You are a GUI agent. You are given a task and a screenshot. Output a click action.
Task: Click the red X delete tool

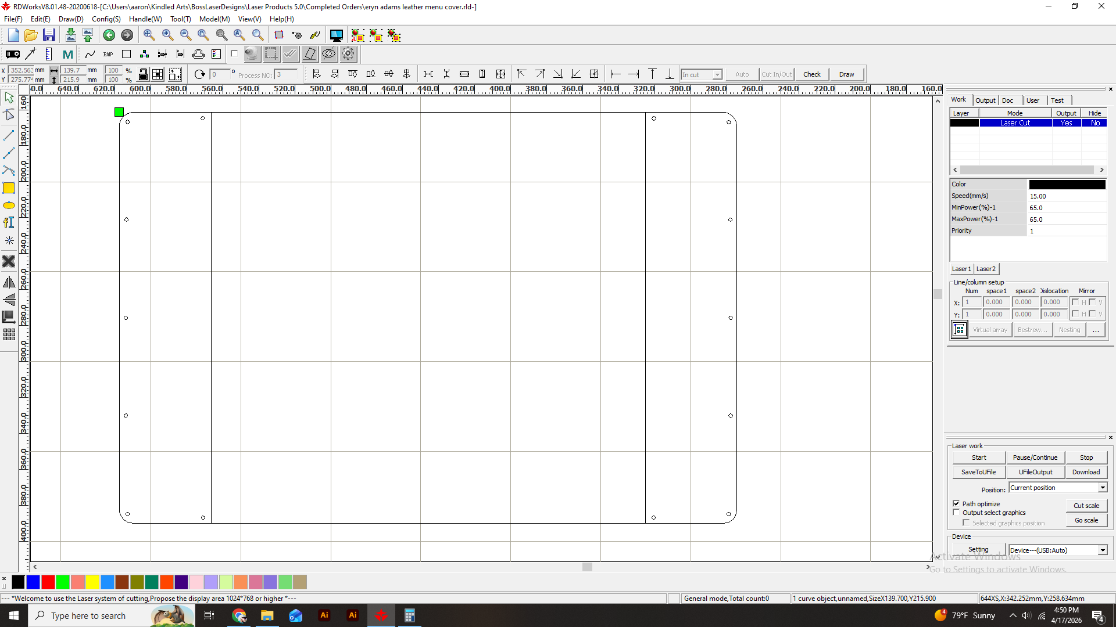[9, 261]
